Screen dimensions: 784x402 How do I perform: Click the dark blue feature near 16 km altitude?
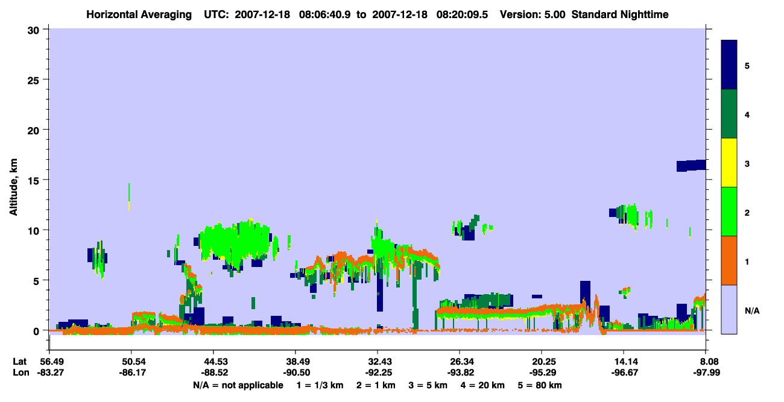tap(691, 166)
